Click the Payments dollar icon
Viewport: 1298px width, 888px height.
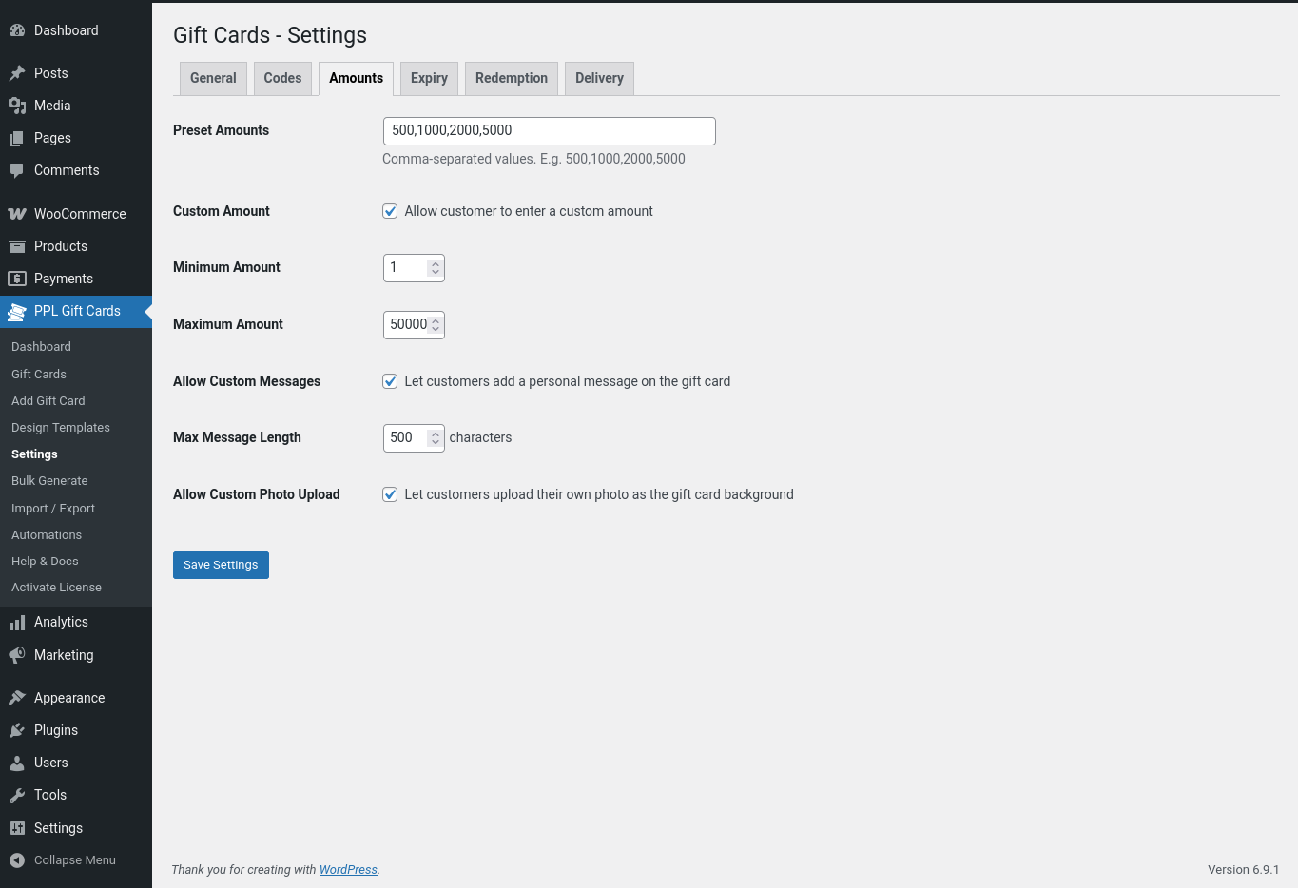(x=17, y=279)
